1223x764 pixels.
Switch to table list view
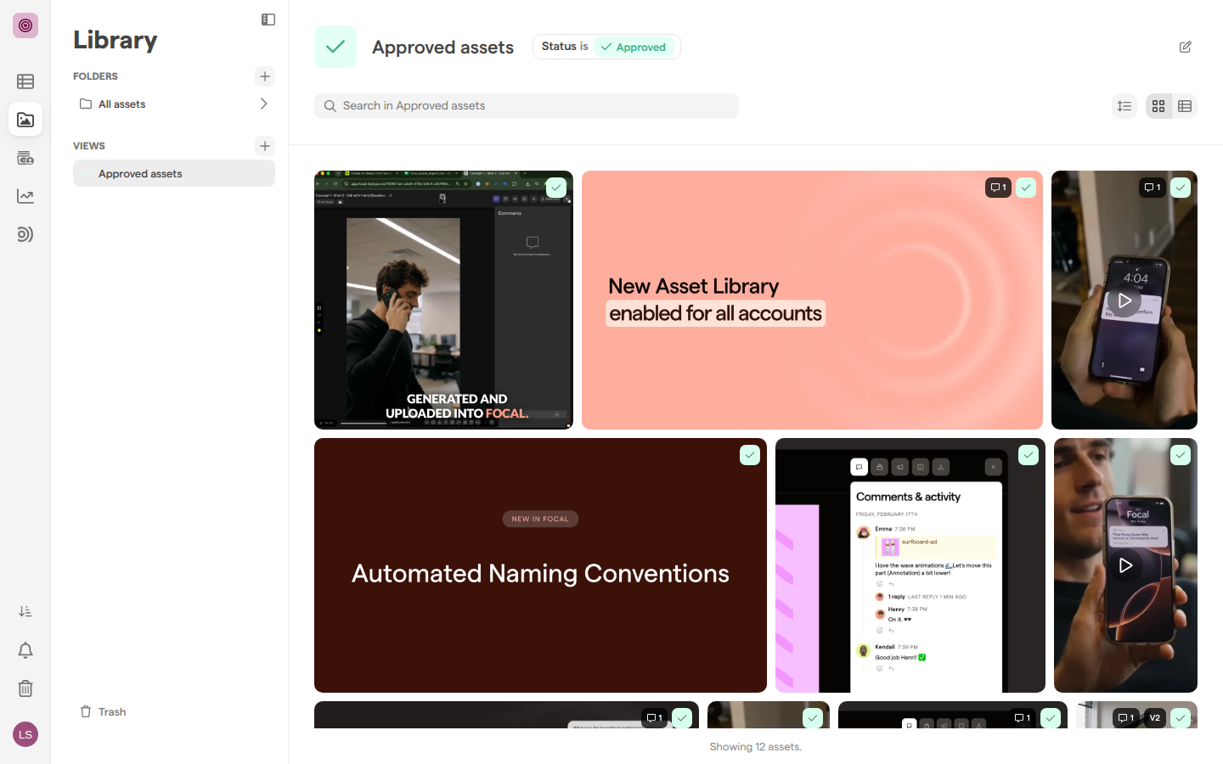(x=1185, y=106)
